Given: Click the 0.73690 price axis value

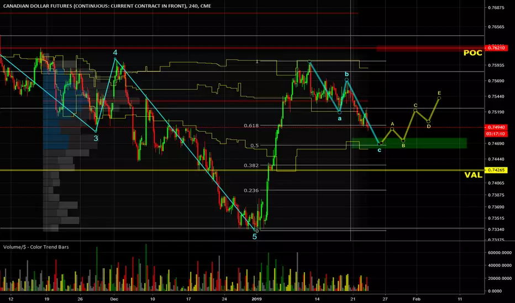Looking at the screenshot, I should coord(496,207).
